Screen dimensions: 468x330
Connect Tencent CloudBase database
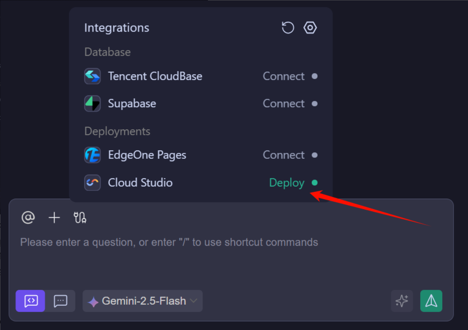pyautogui.click(x=284, y=76)
